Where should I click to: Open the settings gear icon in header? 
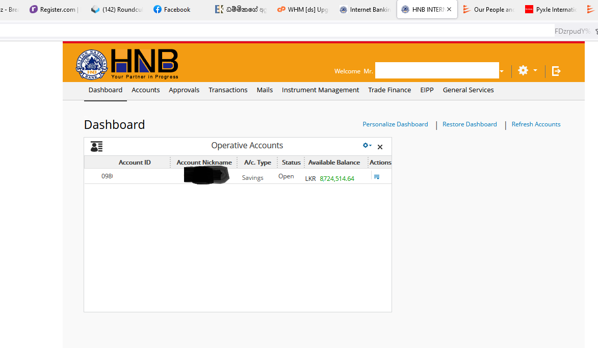pyautogui.click(x=523, y=70)
